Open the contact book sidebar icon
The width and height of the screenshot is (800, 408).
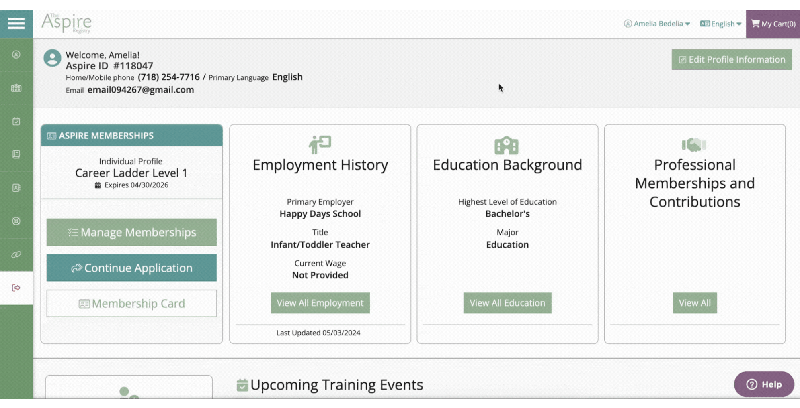16,188
